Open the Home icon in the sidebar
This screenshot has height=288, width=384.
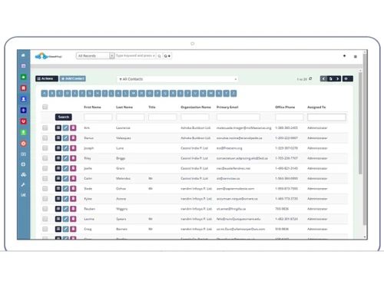tap(23, 55)
